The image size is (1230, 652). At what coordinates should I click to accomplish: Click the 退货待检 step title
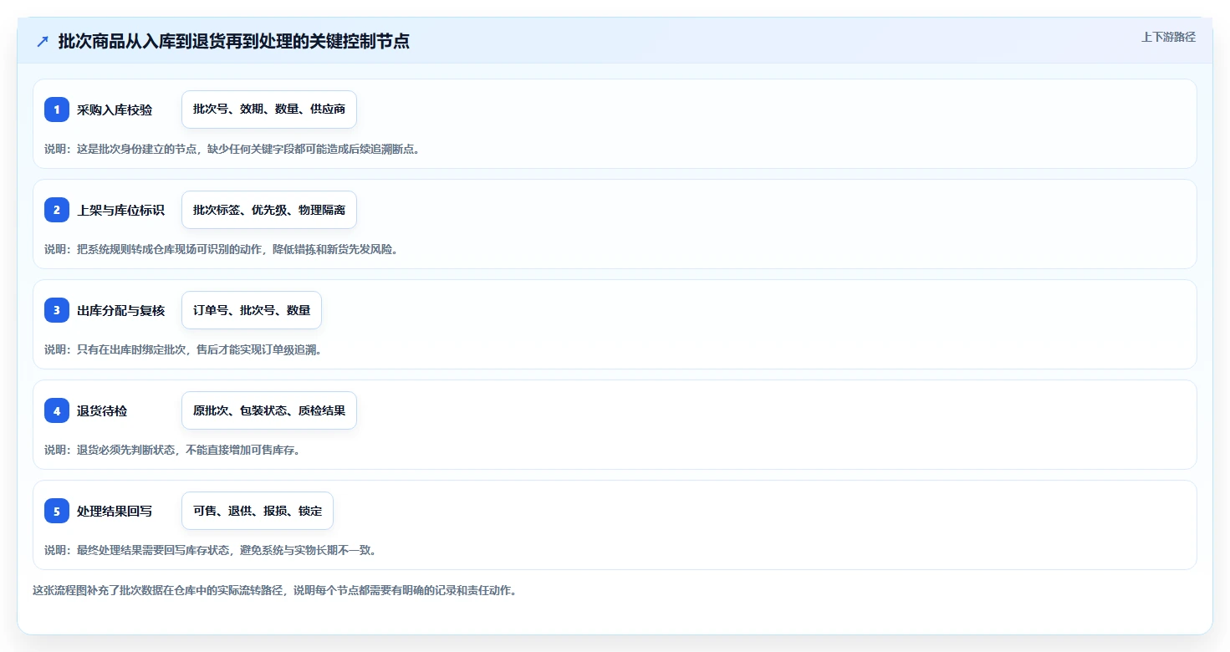coord(102,410)
